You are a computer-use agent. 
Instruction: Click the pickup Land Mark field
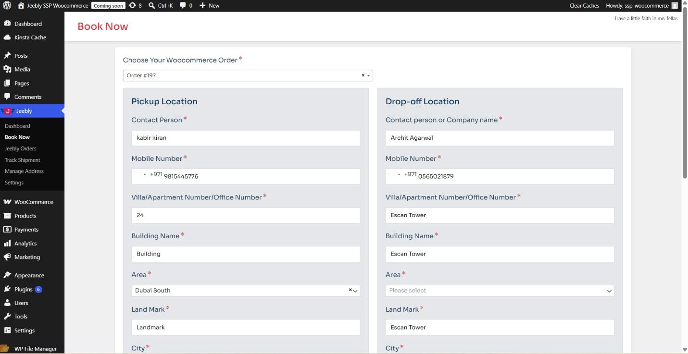[x=246, y=327]
